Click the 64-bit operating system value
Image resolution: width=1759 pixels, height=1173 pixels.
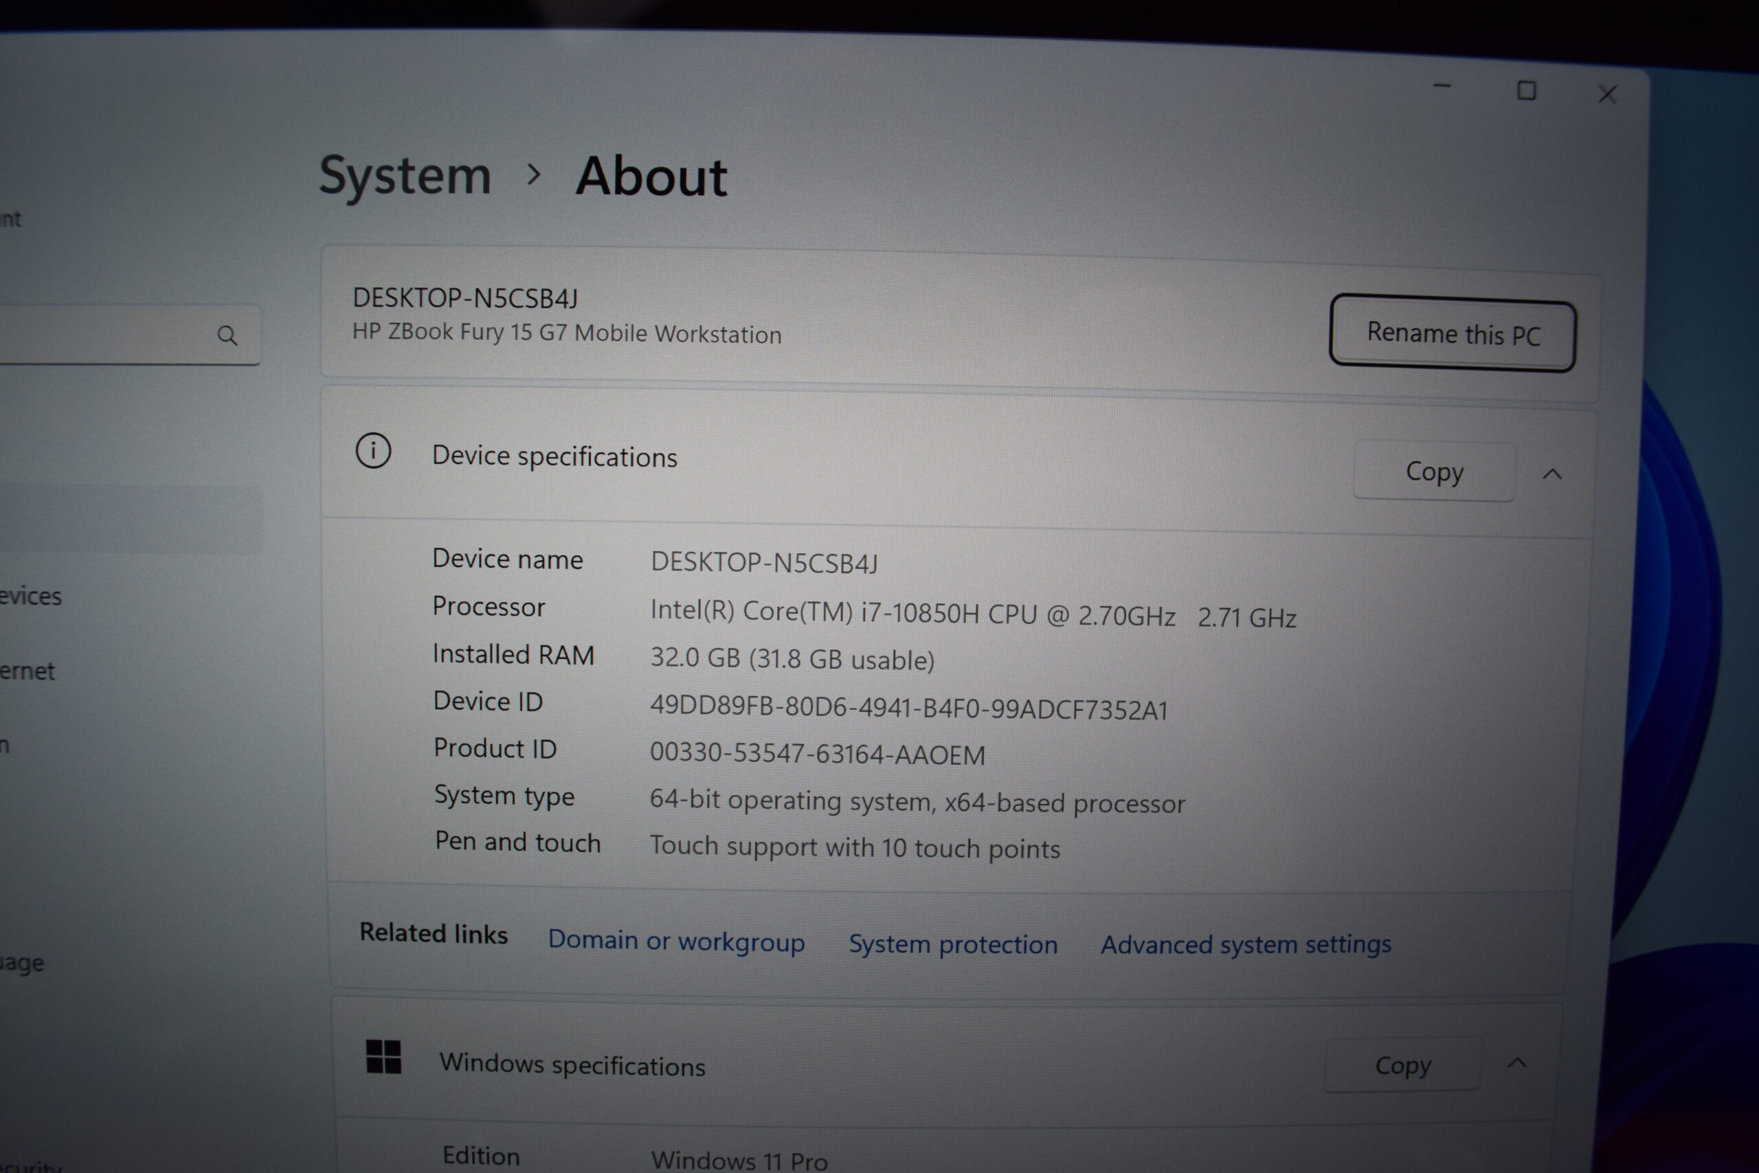[917, 801]
